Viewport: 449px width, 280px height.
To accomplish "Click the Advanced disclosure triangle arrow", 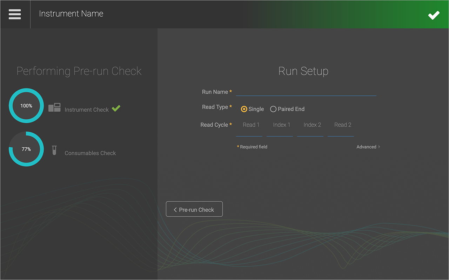I will (379, 147).
